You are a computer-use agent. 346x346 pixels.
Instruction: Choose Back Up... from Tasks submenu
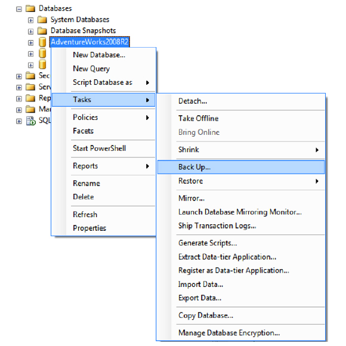click(x=241, y=167)
